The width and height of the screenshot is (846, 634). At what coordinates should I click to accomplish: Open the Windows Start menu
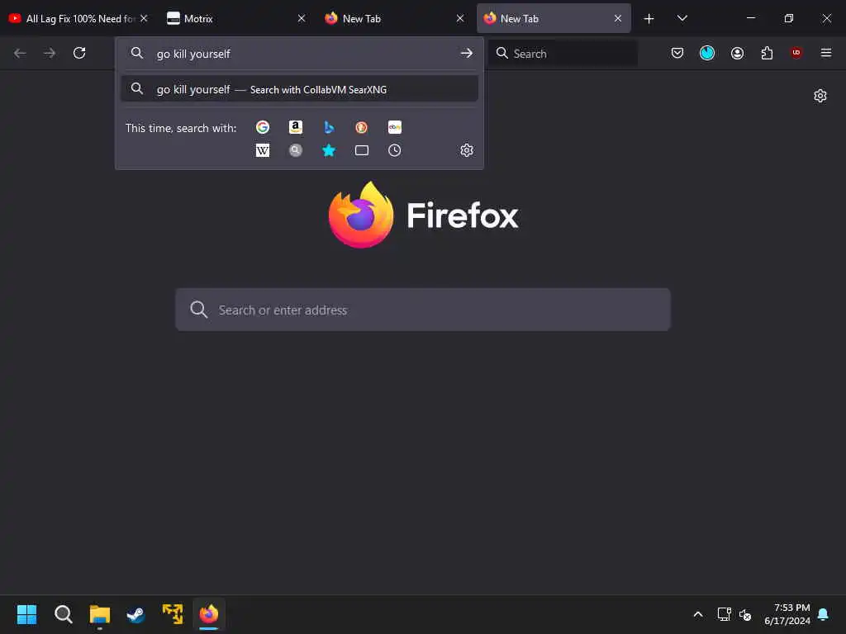[x=26, y=614]
